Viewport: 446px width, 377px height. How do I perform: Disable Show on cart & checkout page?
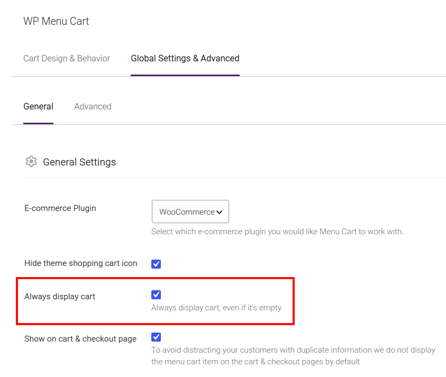pos(156,337)
